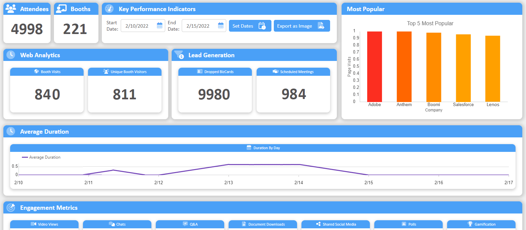The height and width of the screenshot is (230, 526).
Task: Open the Start Date calendar picker
Action: 159,26
